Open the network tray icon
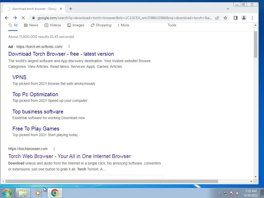The height and width of the screenshot is (198, 264). click(225, 193)
